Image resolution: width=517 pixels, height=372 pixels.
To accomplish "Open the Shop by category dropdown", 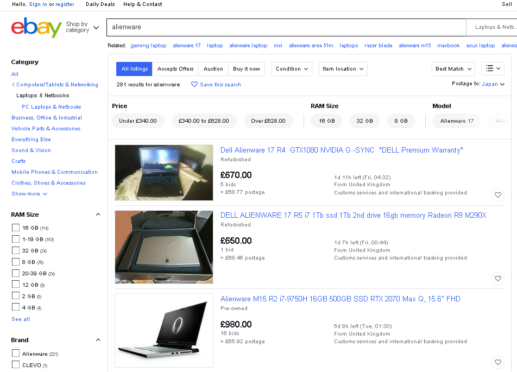I will point(82,27).
